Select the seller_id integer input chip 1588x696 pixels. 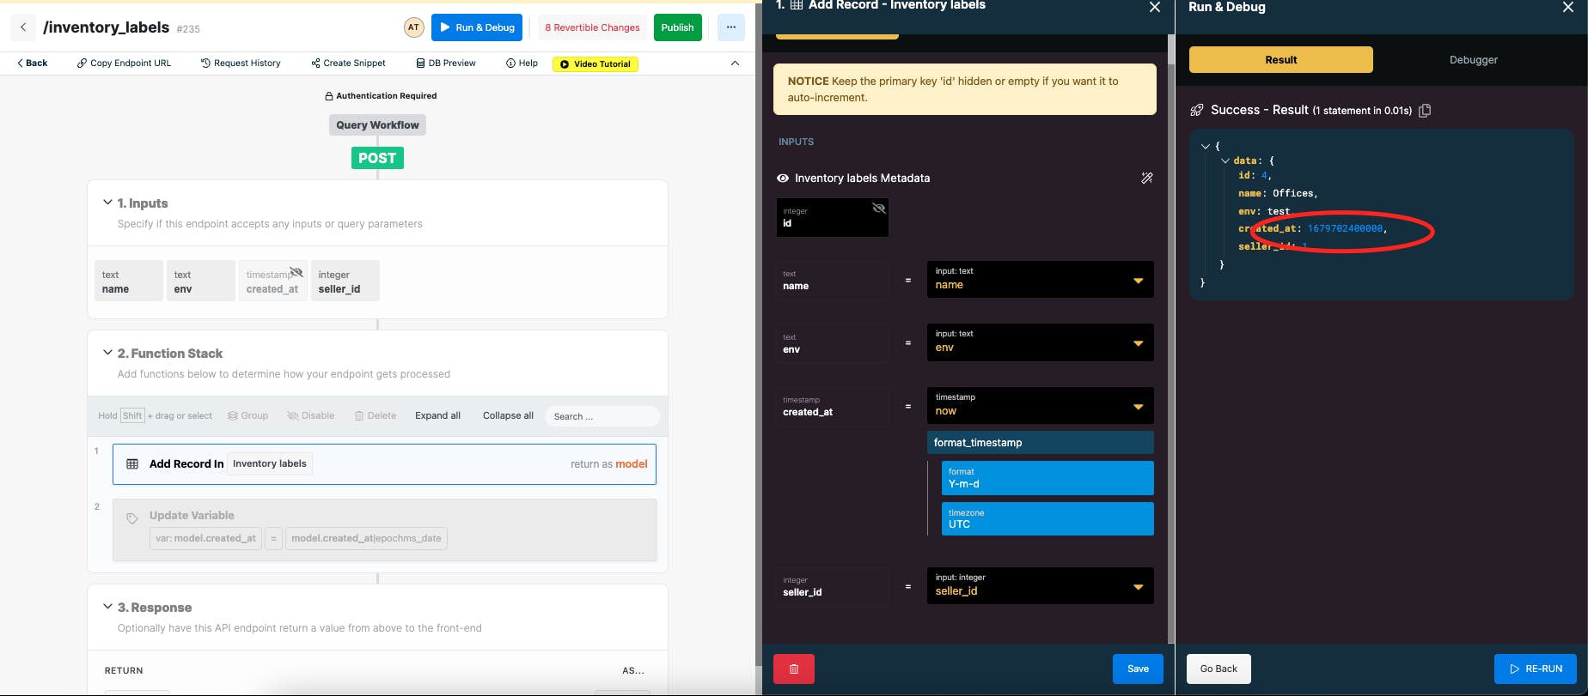pyautogui.click(x=345, y=281)
